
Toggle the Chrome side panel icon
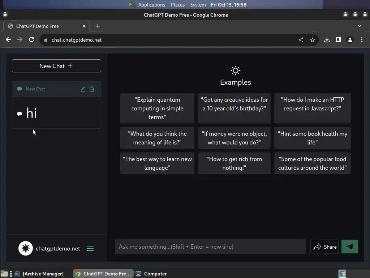338,40
